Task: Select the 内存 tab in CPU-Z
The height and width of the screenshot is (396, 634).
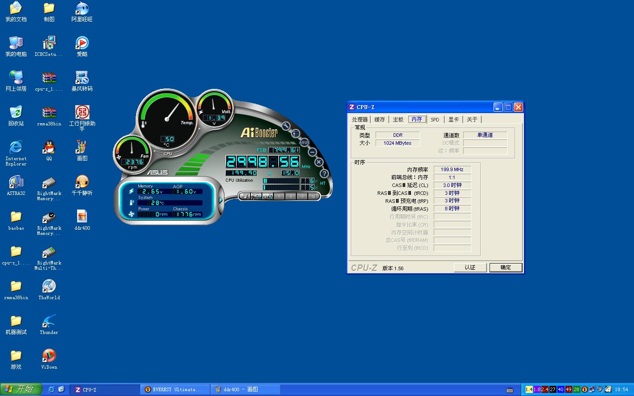Action: 417,119
